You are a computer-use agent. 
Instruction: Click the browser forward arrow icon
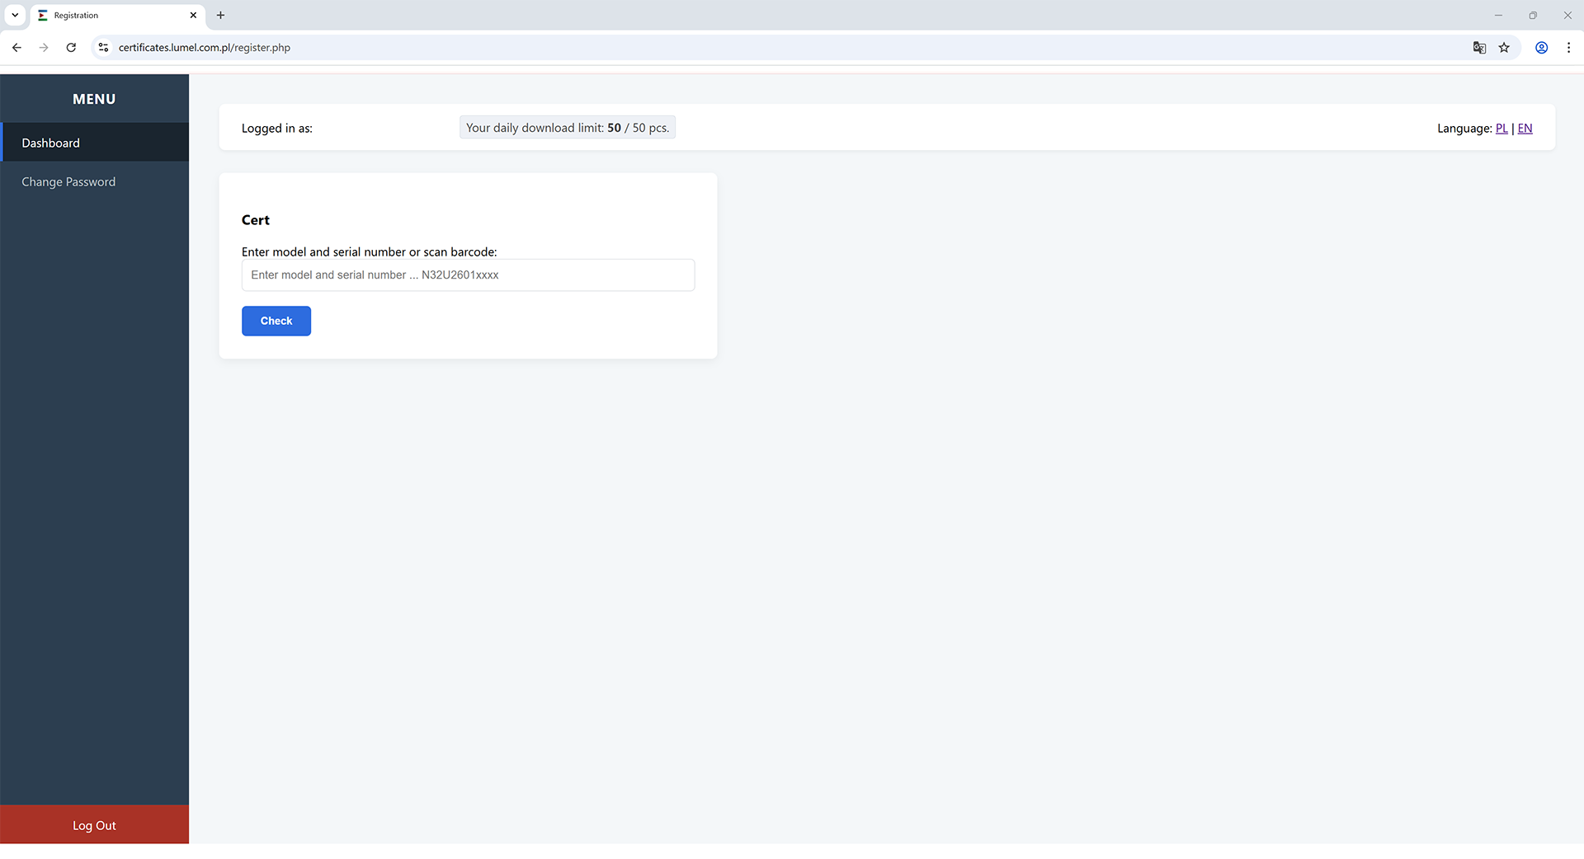tap(44, 48)
